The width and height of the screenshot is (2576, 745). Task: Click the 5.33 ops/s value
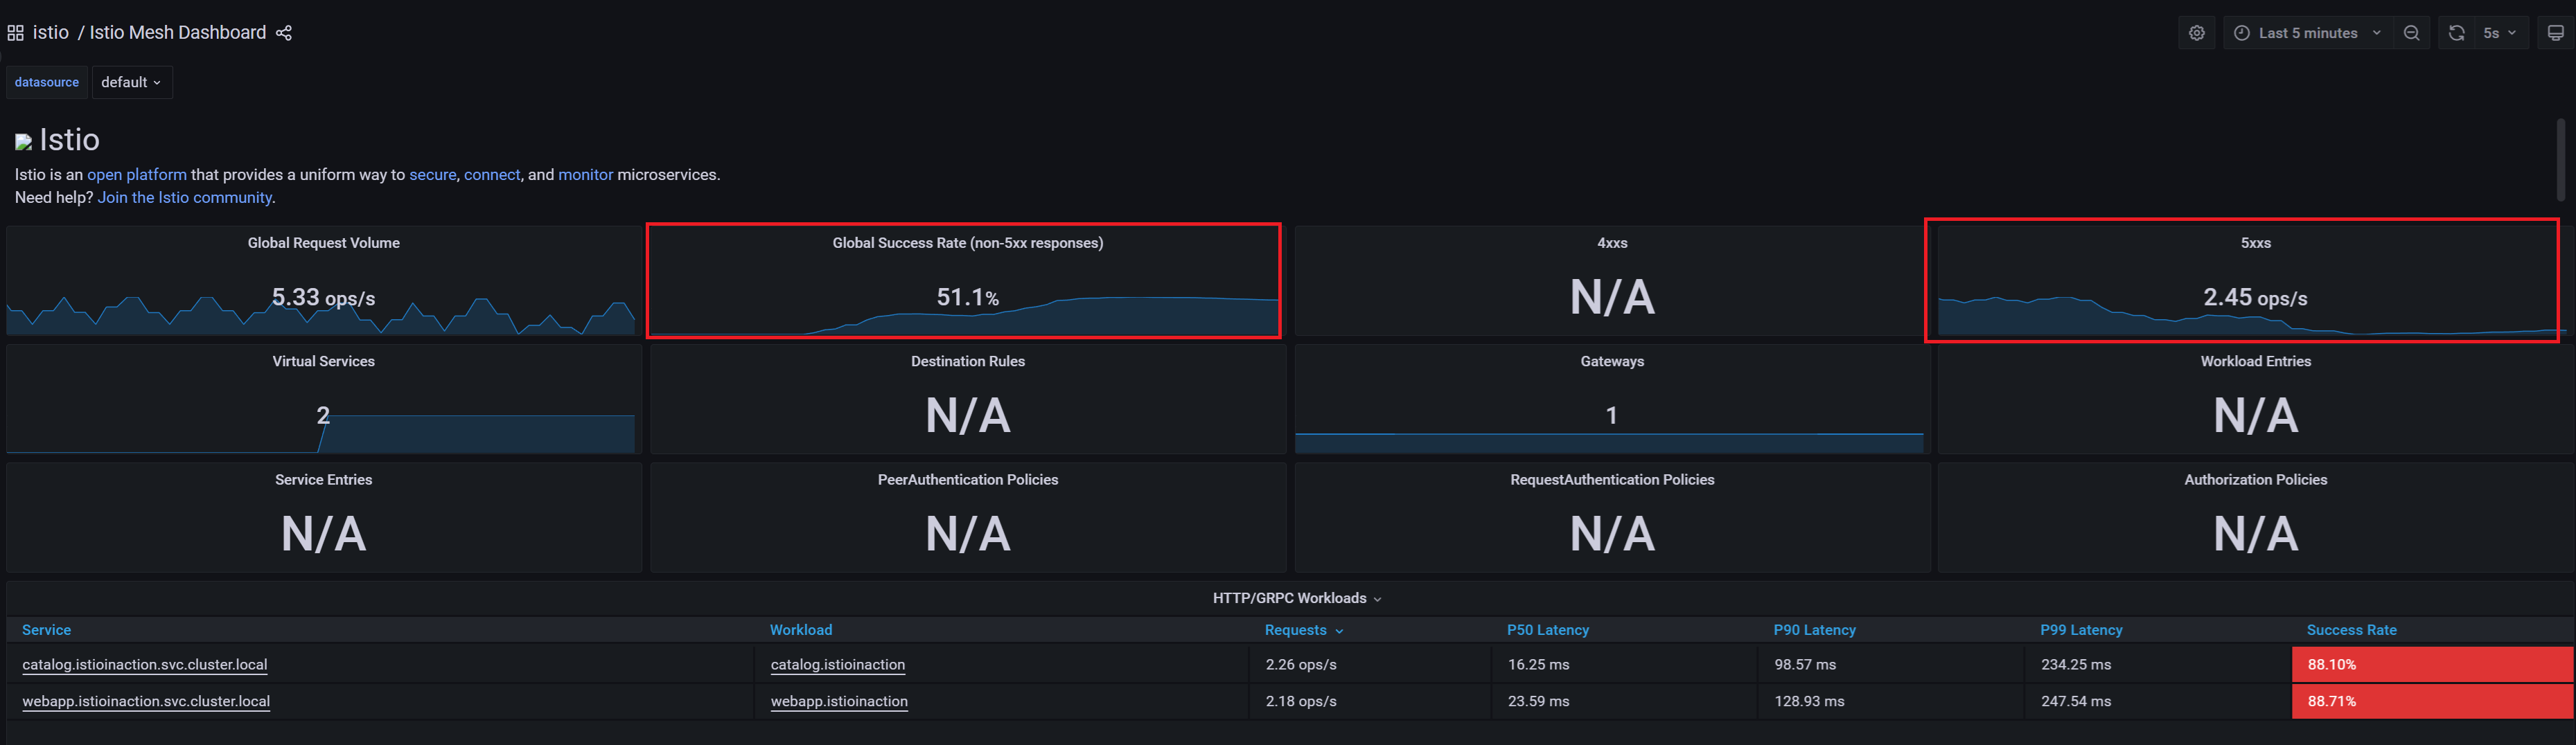[324, 298]
